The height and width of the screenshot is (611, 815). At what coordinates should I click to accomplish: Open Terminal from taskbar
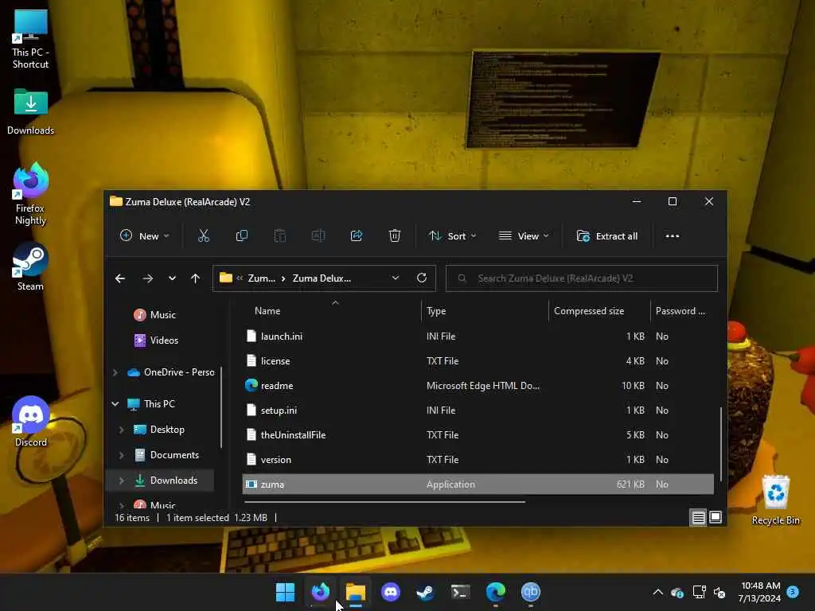click(x=461, y=592)
